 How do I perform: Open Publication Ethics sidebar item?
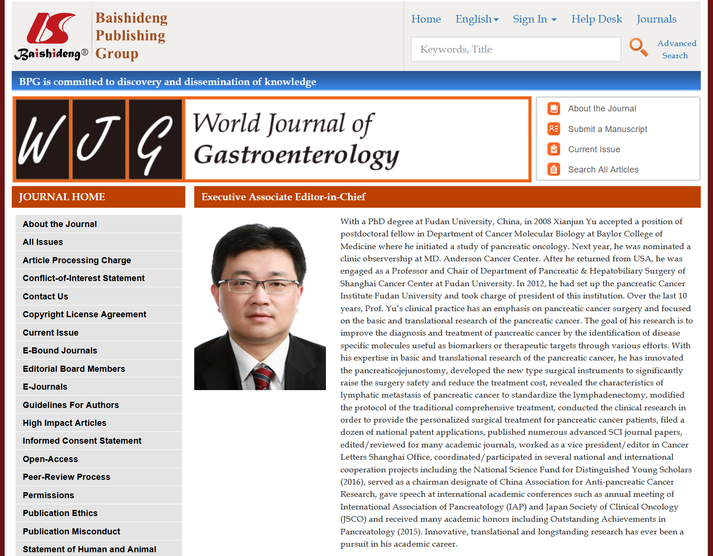(x=99, y=513)
